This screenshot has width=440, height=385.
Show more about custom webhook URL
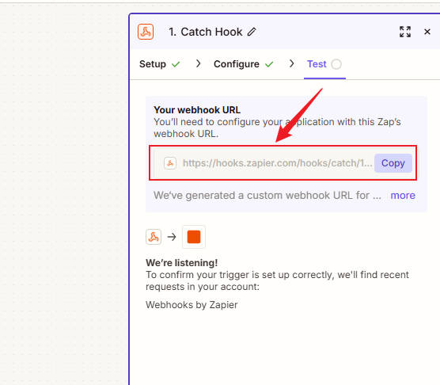coord(403,196)
